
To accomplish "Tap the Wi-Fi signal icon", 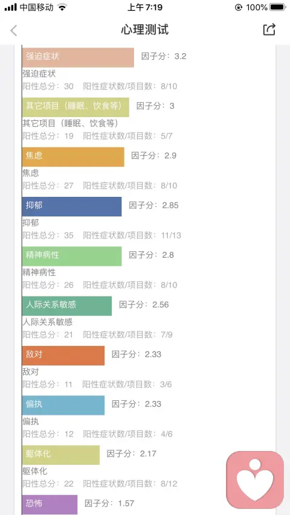I will pos(62,7).
